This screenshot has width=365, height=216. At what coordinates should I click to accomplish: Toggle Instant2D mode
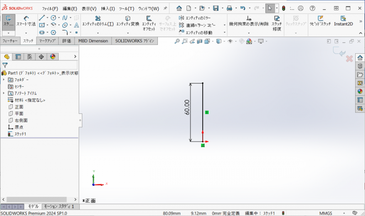[x=343, y=20]
